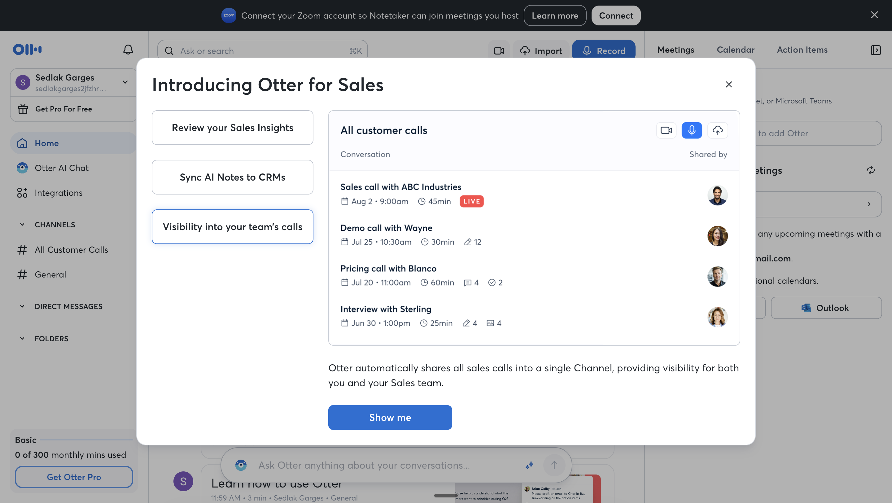Select Review your Sales Insights option
Viewport: 892px width, 503px height.
click(232, 128)
